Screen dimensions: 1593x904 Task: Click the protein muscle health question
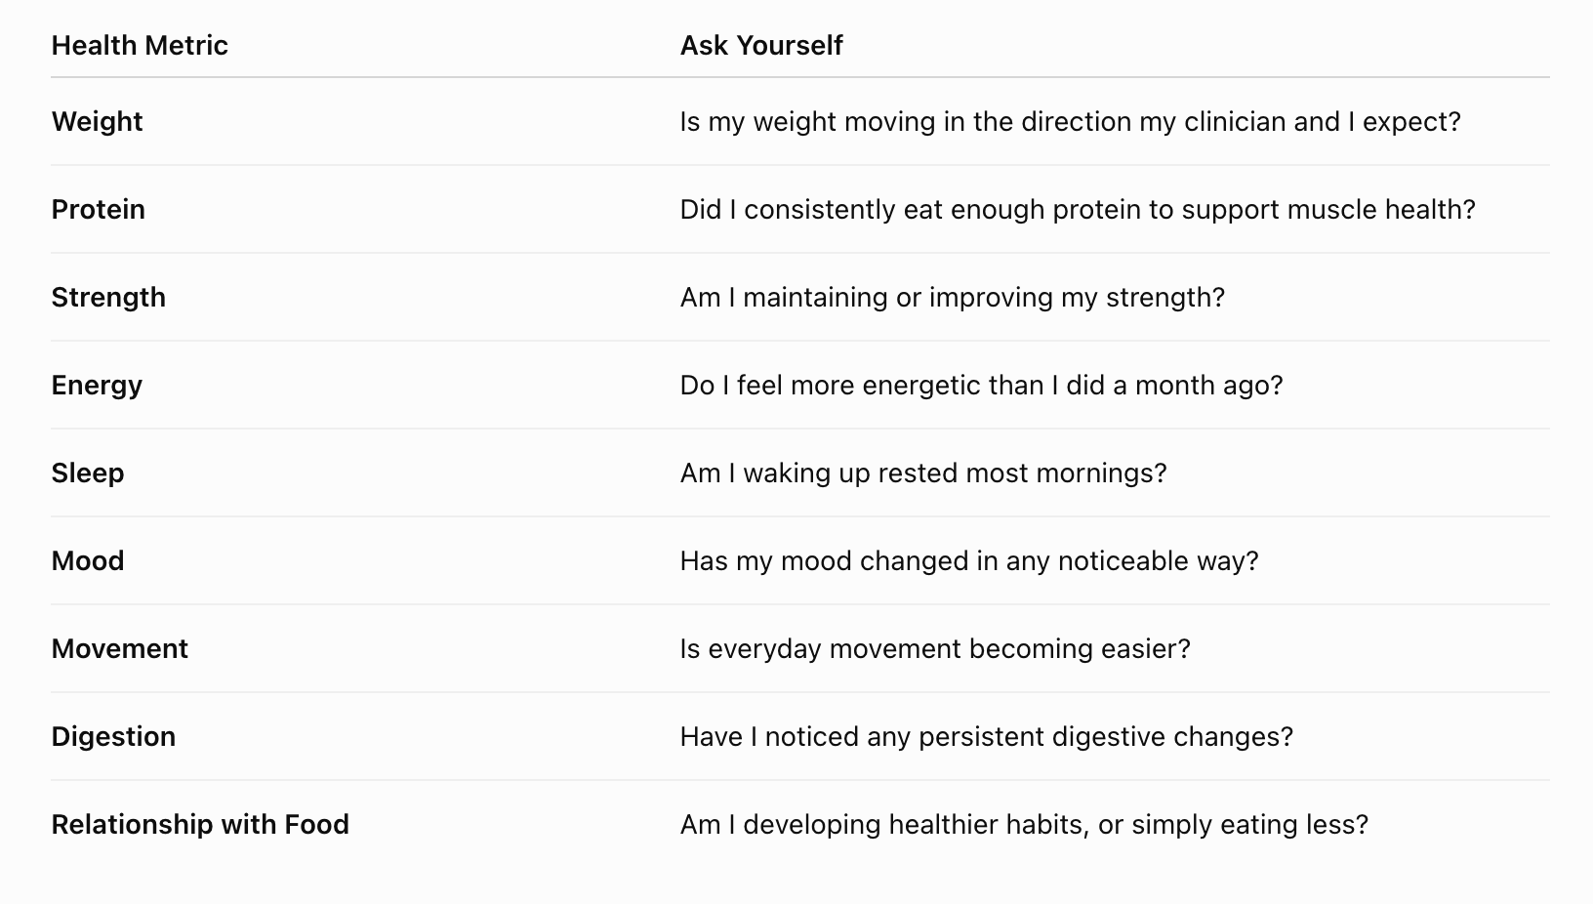coord(1078,210)
